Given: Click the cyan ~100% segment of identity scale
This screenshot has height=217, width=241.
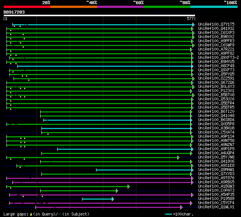Looking at the screenshot, I should pos(214,7).
